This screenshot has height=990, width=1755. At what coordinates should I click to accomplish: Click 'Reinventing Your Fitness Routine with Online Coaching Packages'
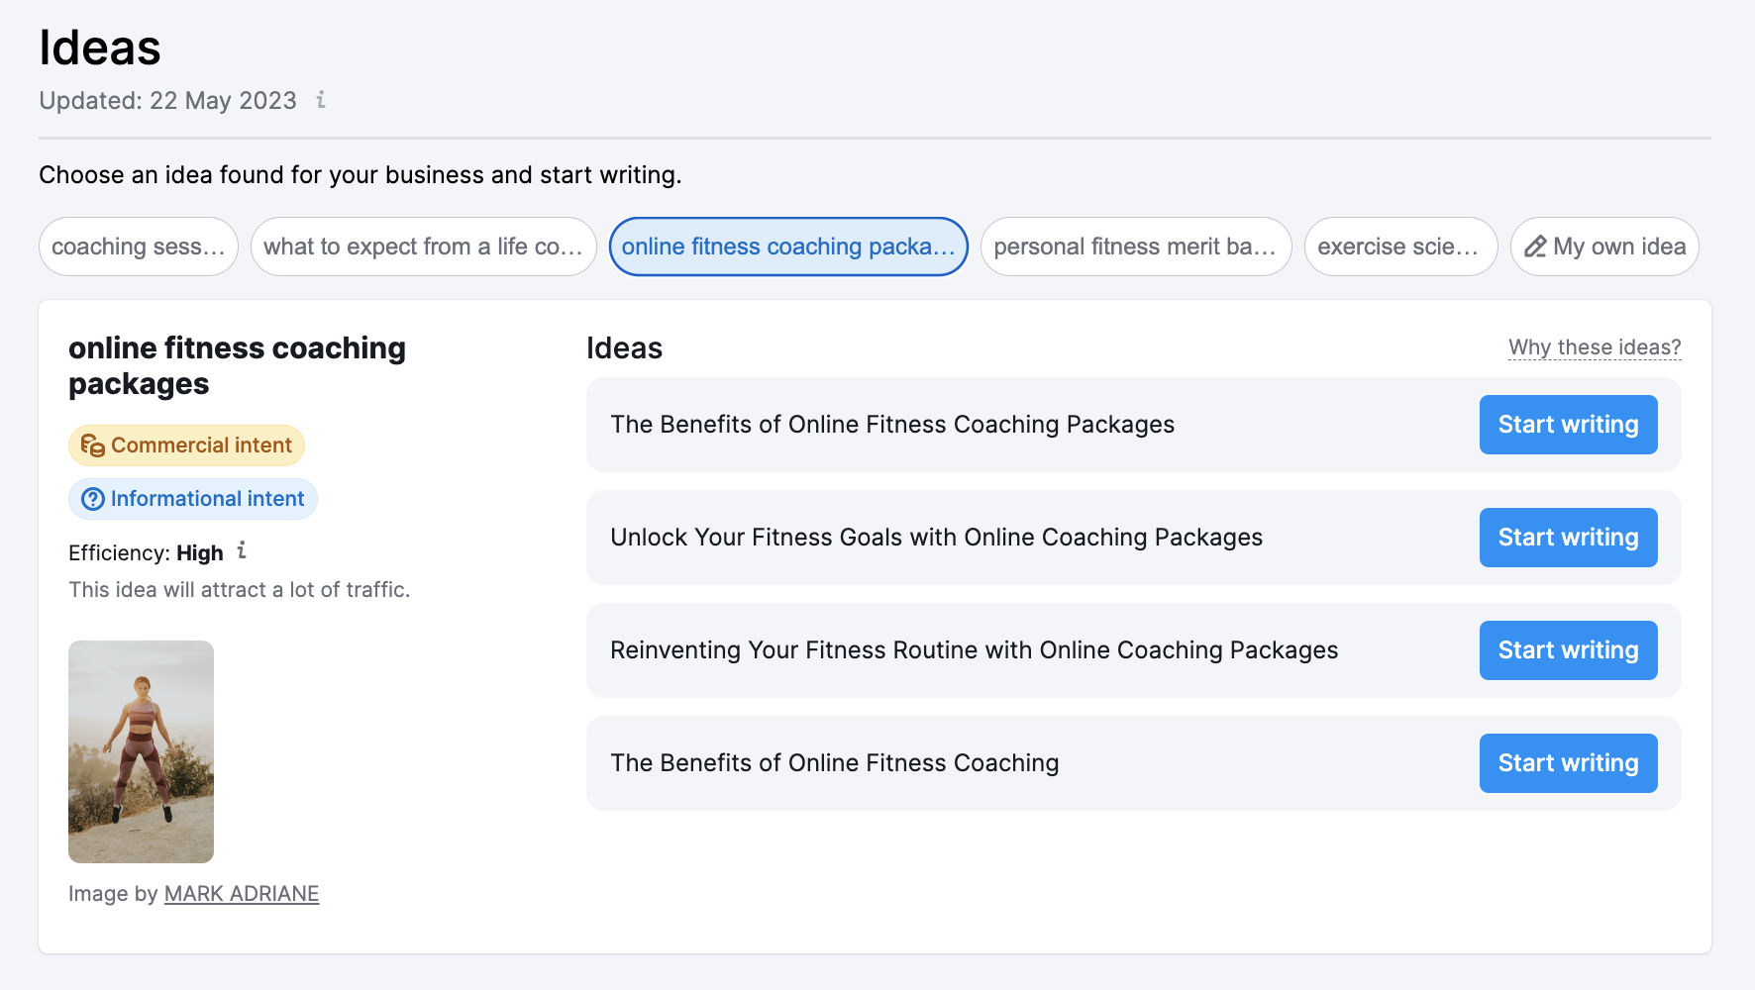coord(975,650)
